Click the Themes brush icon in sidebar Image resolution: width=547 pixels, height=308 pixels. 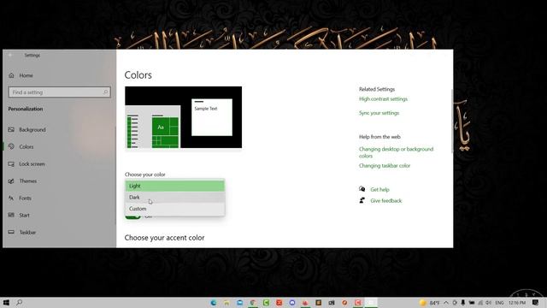pyautogui.click(x=11, y=181)
